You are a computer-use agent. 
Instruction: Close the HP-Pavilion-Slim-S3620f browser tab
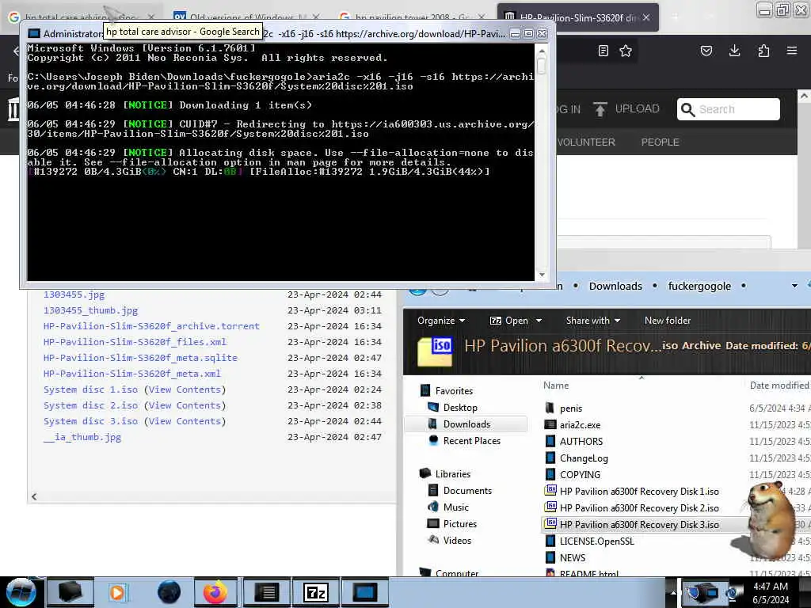[646, 17]
